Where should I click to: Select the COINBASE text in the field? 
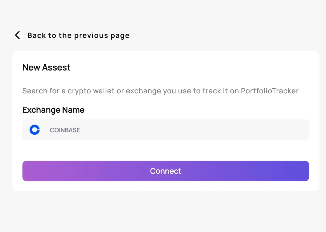point(65,130)
